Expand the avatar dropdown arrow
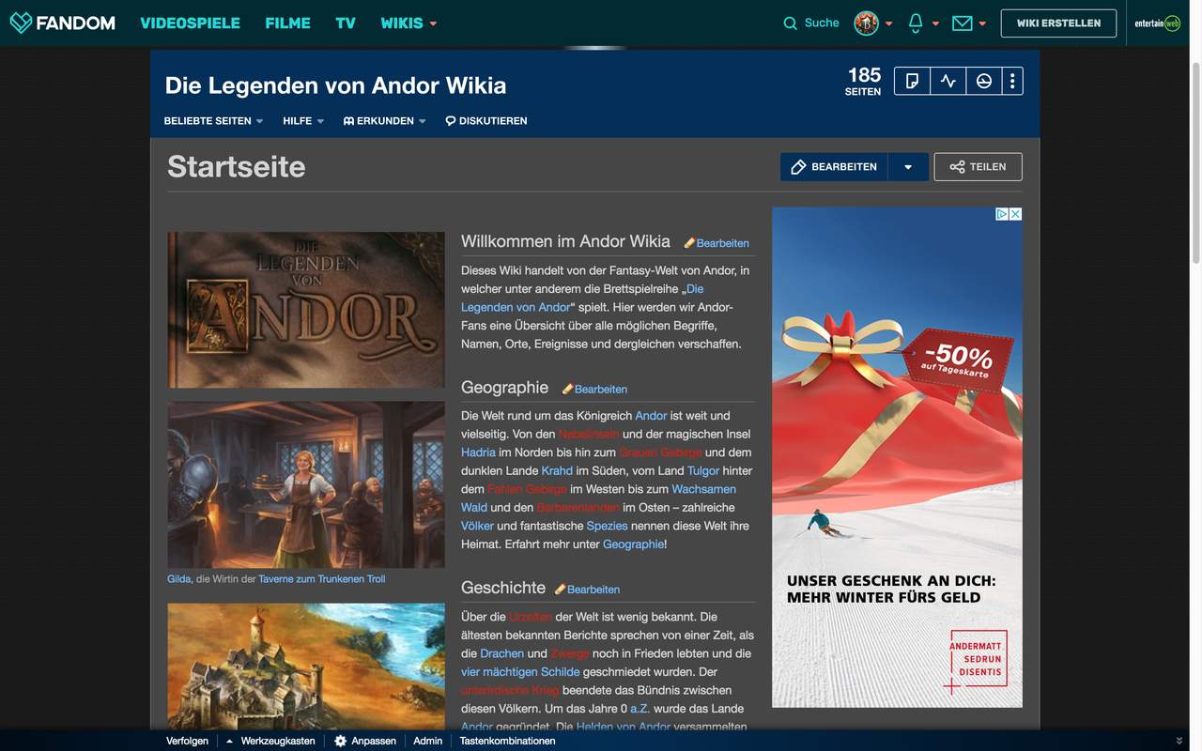Screen dimensions: 1202x751 pyautogui.click(x=889, y=24)
